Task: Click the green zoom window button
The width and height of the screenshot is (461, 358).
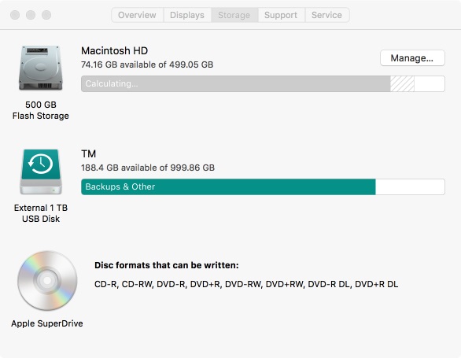Action: click(x=46, y=15)
